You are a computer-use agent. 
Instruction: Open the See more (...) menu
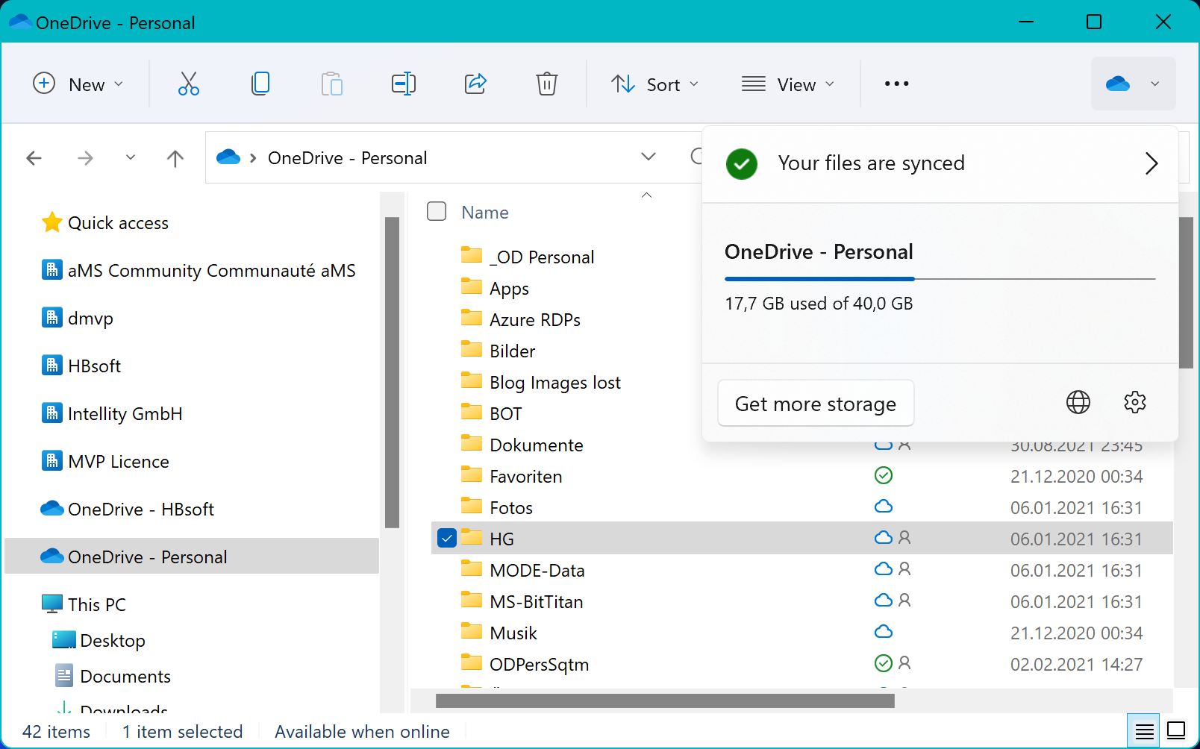(896, 84)
